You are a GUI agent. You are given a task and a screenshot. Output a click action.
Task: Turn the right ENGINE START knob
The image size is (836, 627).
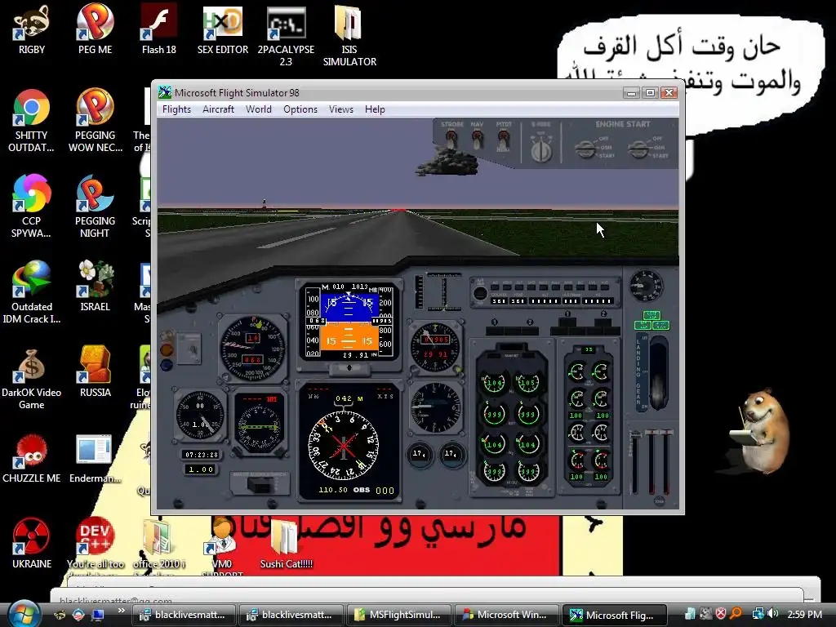point(638,149)
